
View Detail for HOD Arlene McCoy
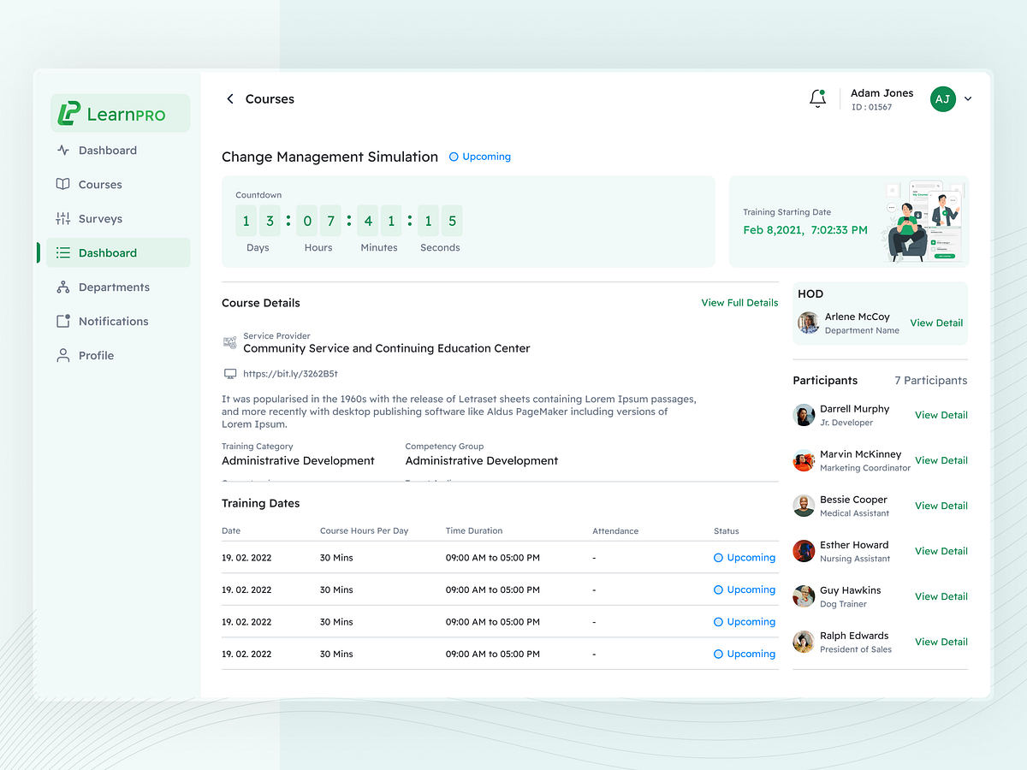click(x=936, y=323)
